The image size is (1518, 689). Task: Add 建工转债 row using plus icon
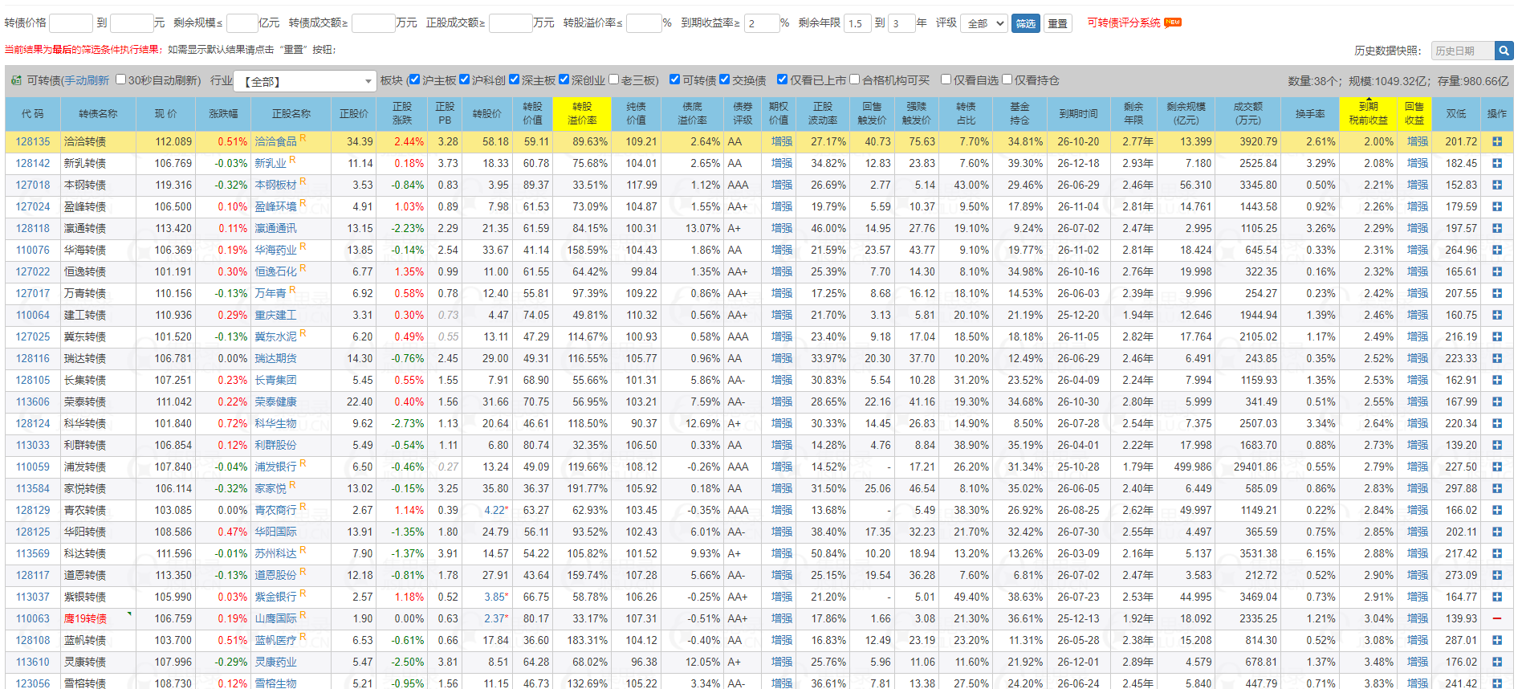pyautogui.click(x=1496, y=315)
